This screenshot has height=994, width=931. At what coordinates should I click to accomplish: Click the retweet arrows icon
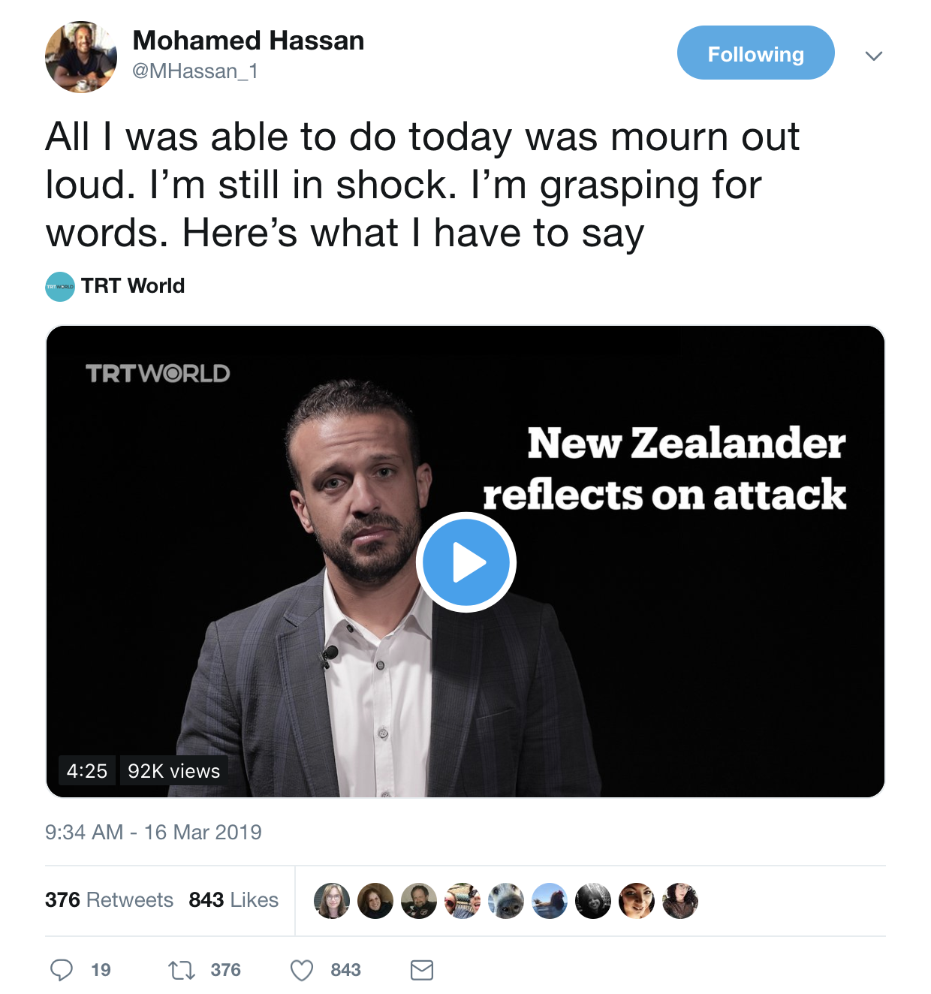click(x=182, y=970)
